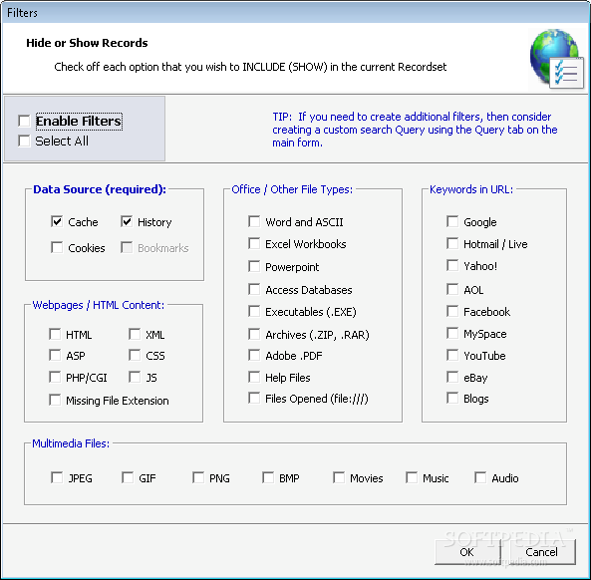The image size is (591, 580).
Task: Check the AOL keyword option
Action: click(x=452, y=289)
